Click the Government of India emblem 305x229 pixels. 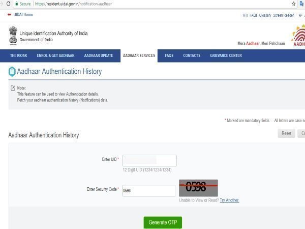coord(13,36)
